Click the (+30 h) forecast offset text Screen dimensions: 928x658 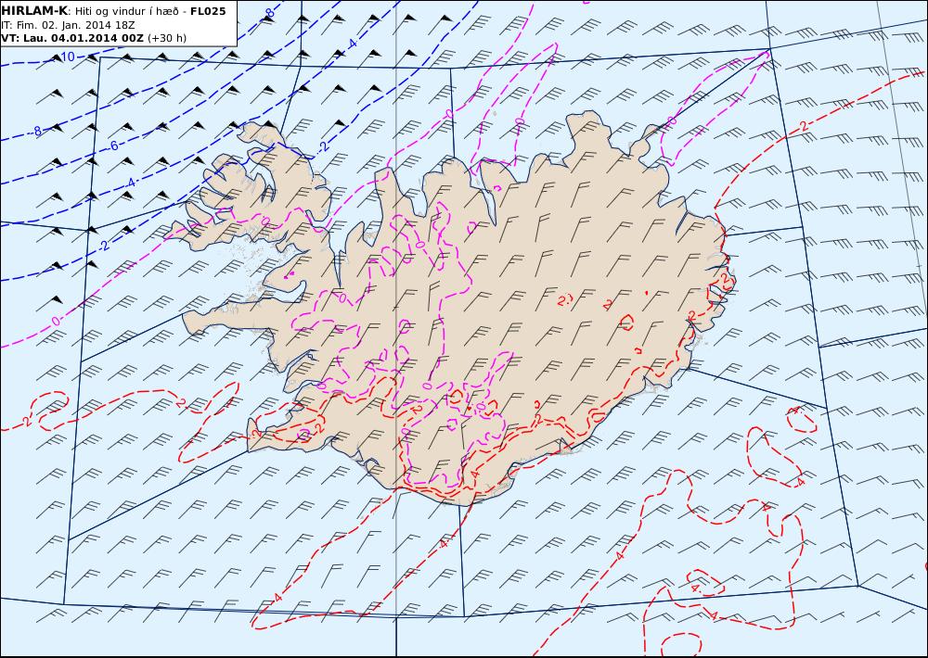tap(167, 38)
